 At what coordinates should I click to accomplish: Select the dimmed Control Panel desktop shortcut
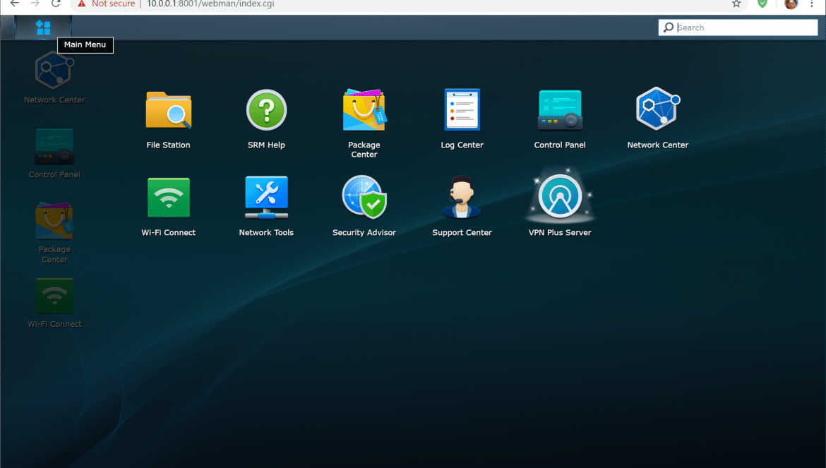pos(54,153)
